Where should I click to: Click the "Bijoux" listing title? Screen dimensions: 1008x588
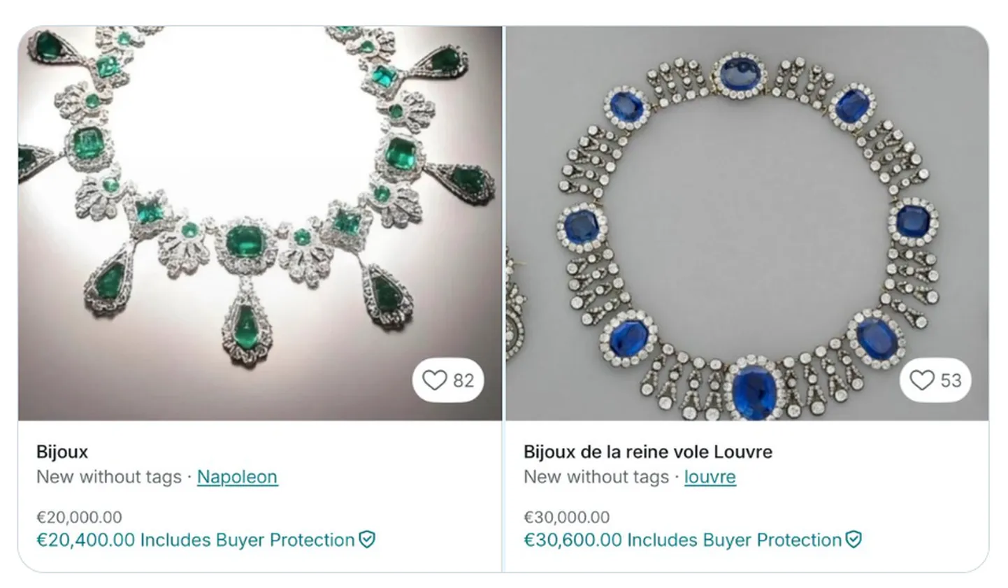tap(62, 452)
